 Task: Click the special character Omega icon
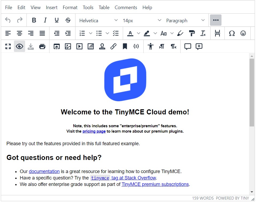(x=232, y=33)
